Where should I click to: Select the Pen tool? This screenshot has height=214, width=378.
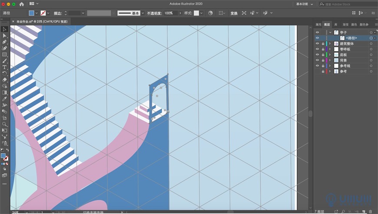tap(4, 42)
